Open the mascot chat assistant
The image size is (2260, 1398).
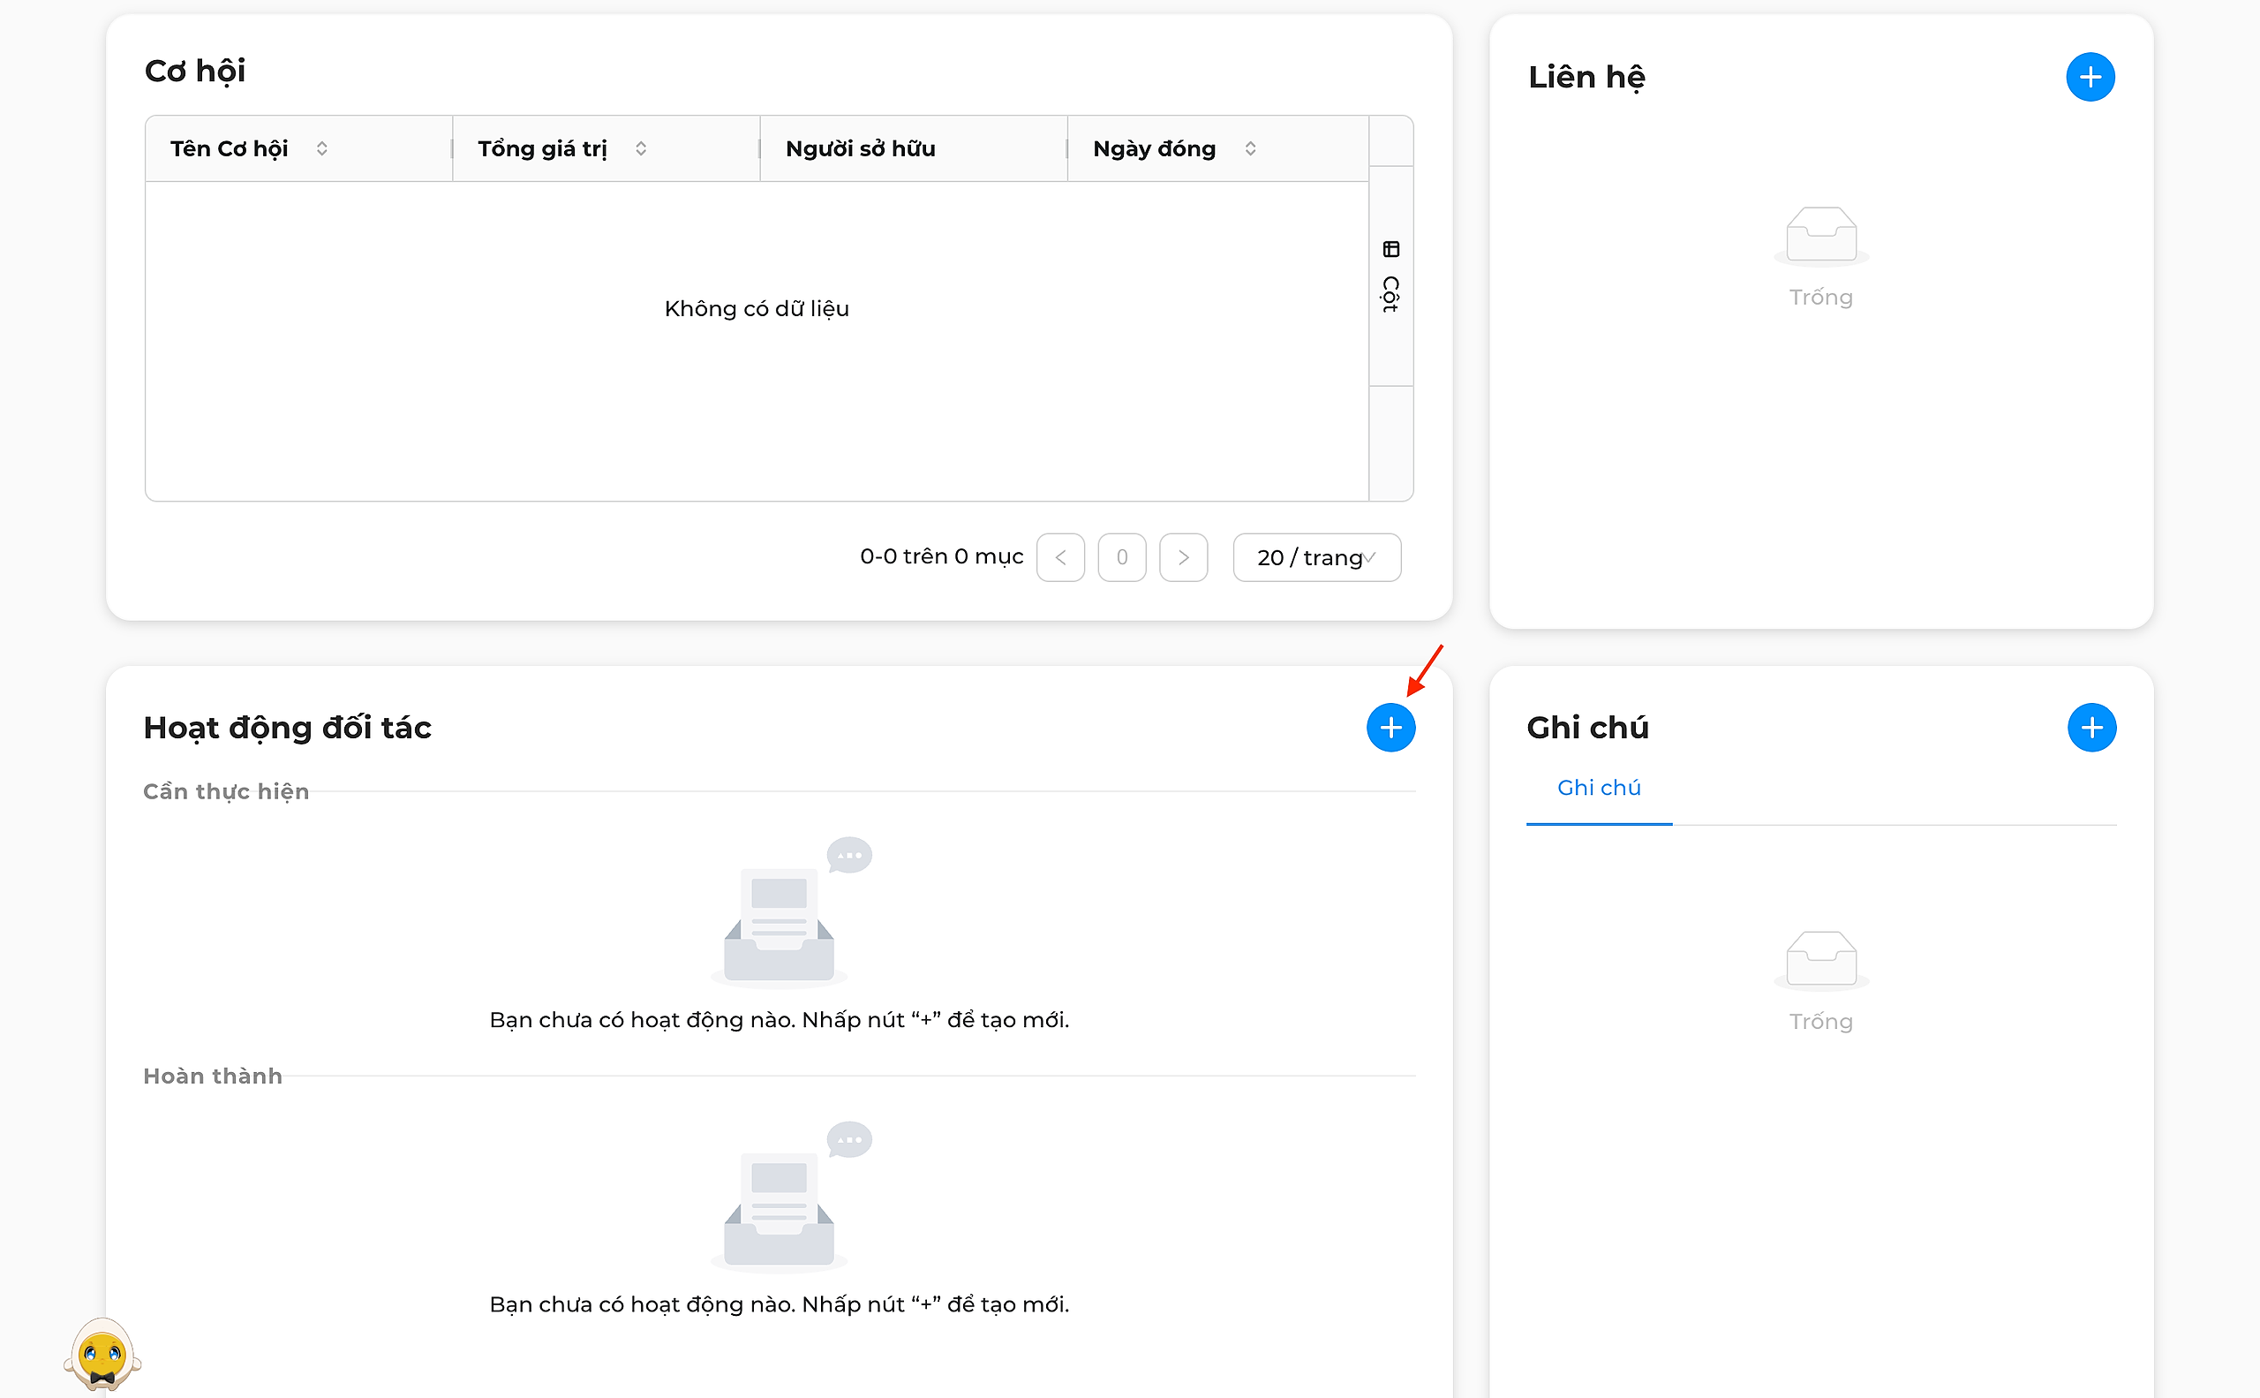point(102,1355)
